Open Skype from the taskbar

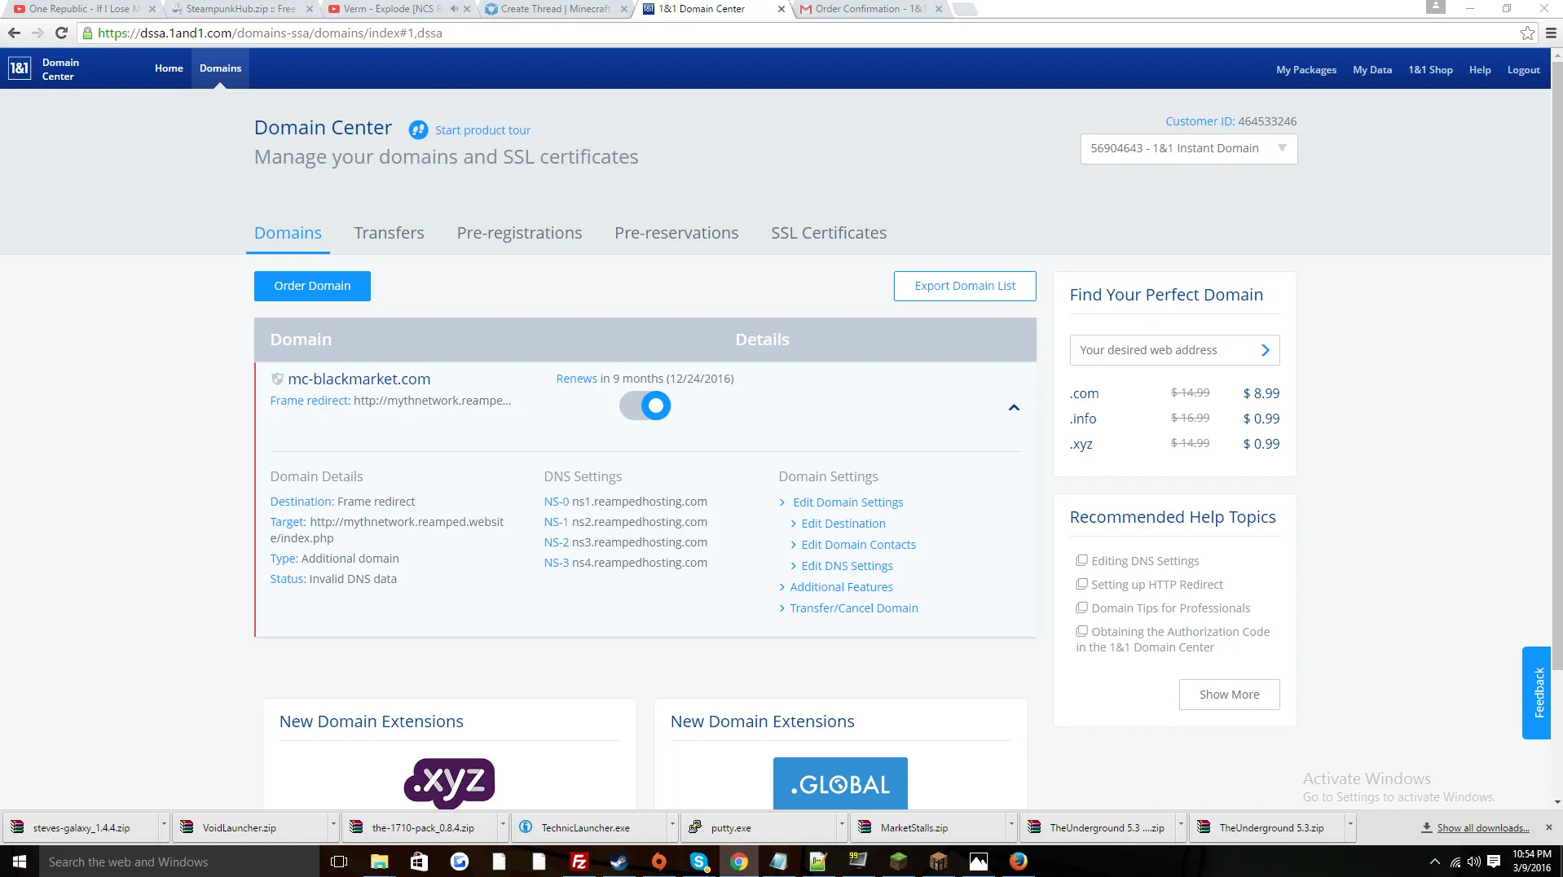[x=698, y=862]
